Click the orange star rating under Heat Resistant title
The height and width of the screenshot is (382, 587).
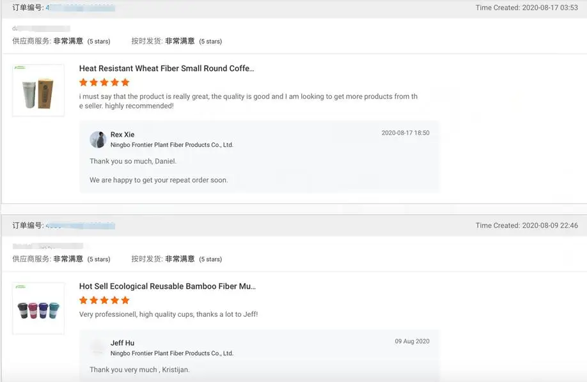tap(104, 82)
